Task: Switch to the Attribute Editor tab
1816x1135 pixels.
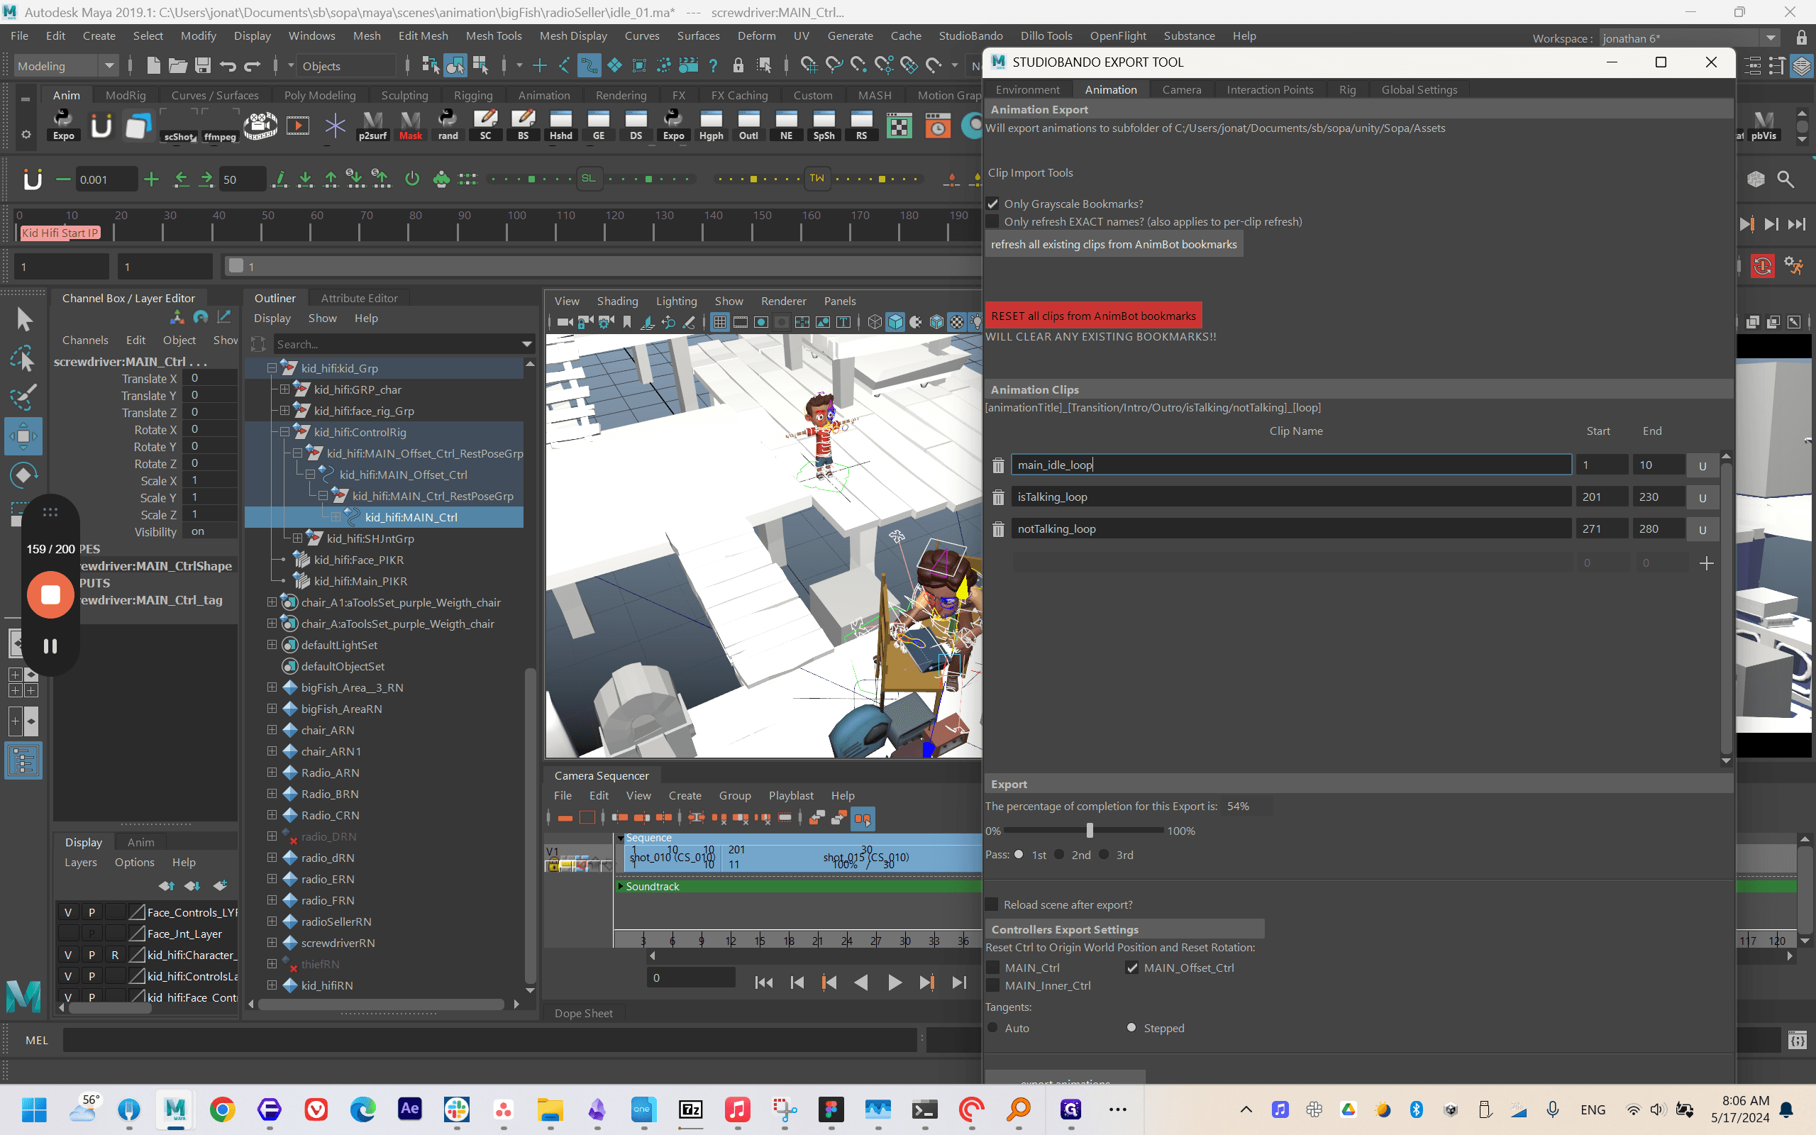Action: [x=359, y=298]
